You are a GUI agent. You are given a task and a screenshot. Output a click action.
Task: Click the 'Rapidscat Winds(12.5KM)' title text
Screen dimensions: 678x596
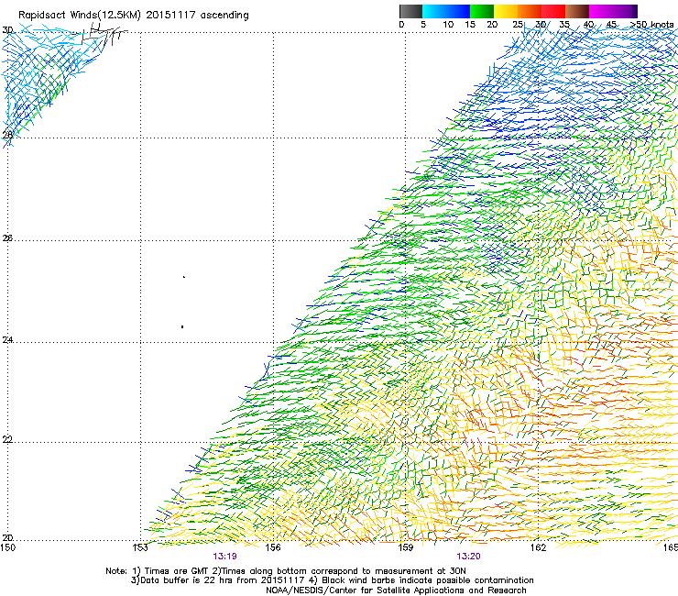coord(80,16)
